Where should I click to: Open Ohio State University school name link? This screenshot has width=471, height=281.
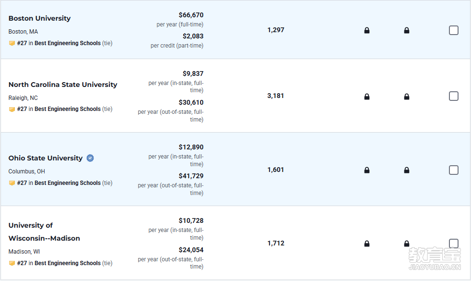pyautogui.click(x=46, y=158)
